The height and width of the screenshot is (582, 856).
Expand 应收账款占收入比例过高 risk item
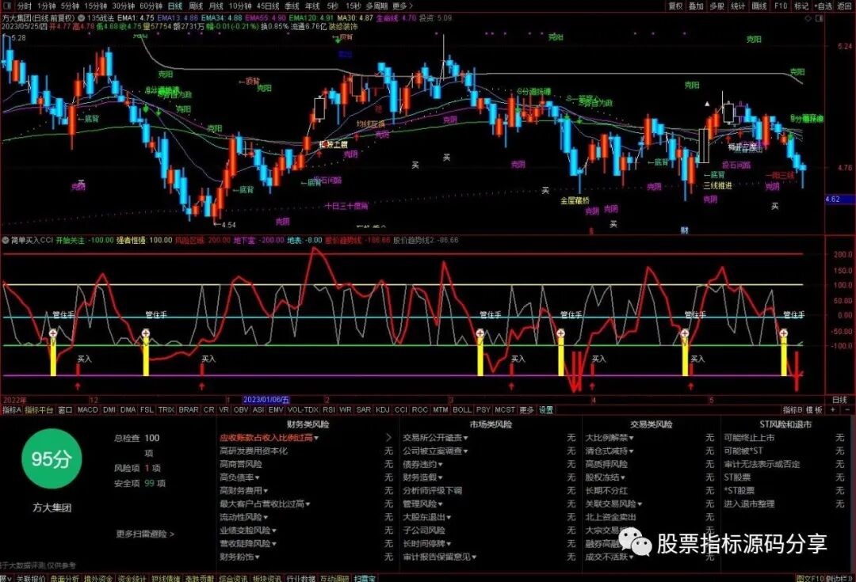point(269,437)
